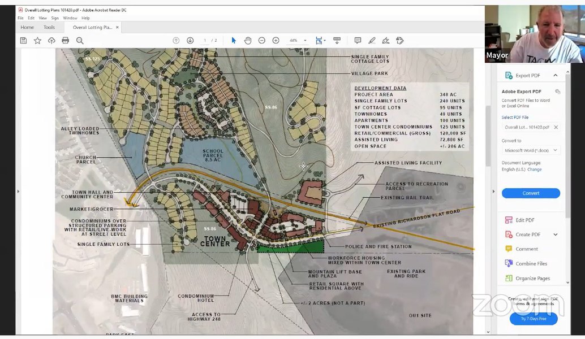
Task: Activate the selection arrow tool
Action: point(234,41)
